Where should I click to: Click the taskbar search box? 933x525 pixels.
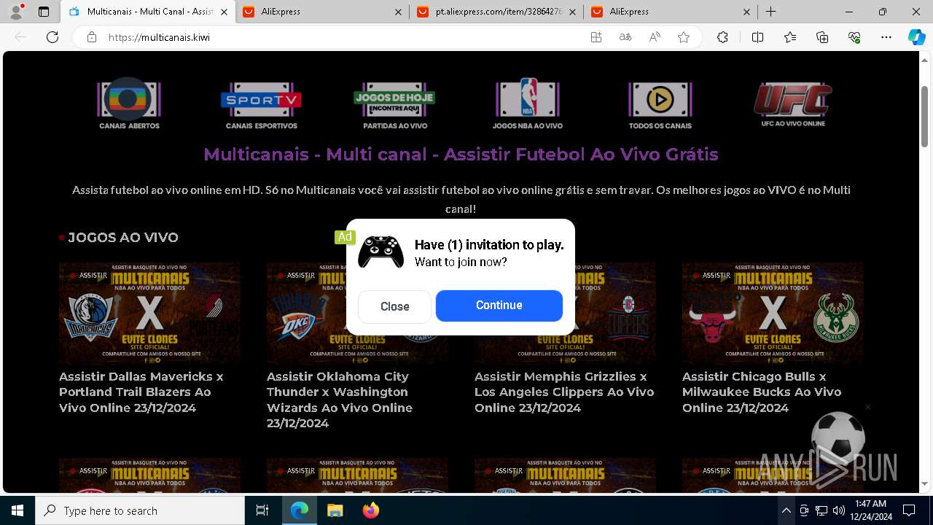coord(140,510)
